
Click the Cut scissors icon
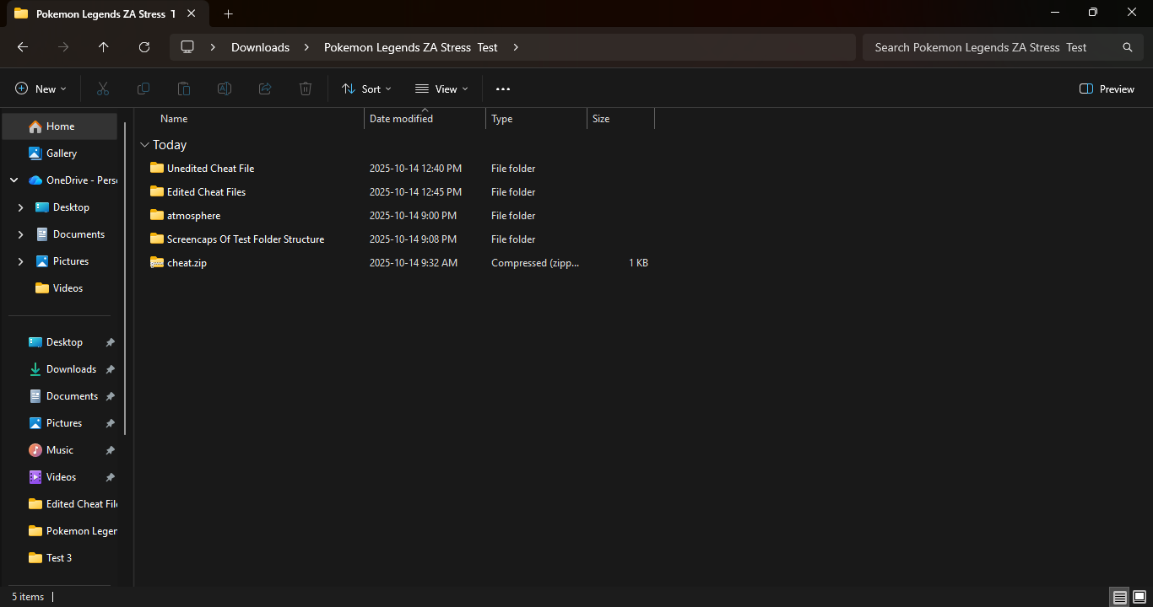103,89
